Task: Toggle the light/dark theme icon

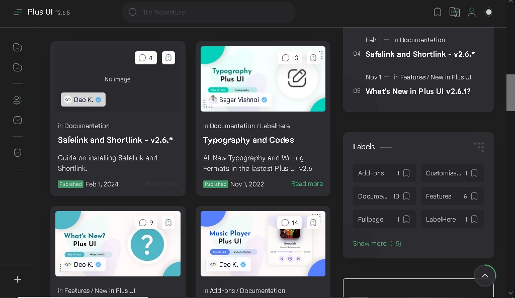Action: pos(489,12)
